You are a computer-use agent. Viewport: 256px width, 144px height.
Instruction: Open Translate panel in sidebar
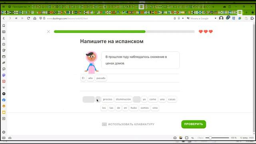point(4,63)
